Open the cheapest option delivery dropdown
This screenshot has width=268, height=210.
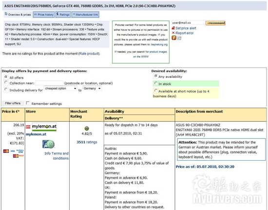click(61, 89)
